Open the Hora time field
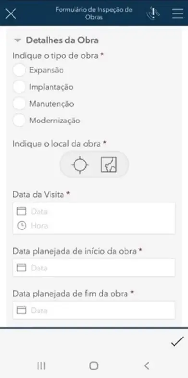 click(94, 226)
